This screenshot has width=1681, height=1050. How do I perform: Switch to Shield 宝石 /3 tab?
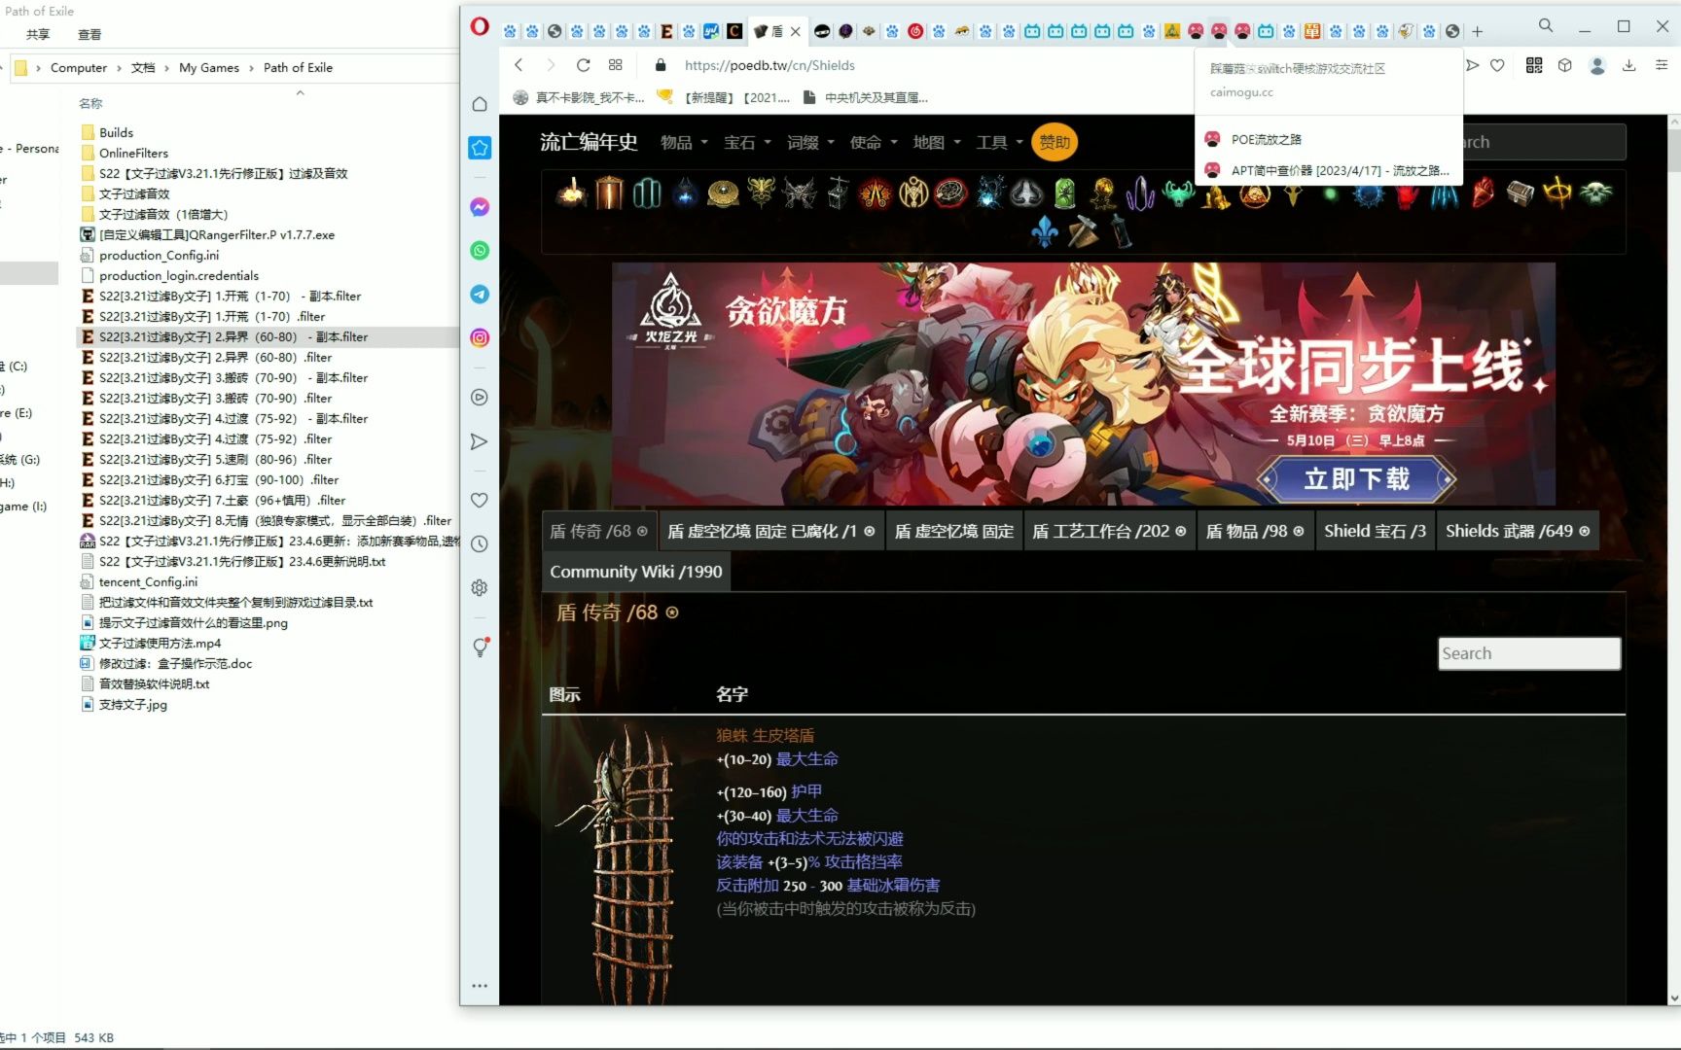coord(1375,532)
